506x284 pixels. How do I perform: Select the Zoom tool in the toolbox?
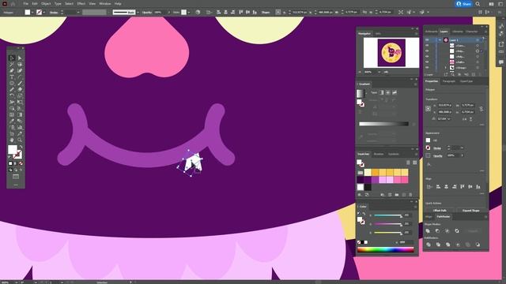click(20, 140)
